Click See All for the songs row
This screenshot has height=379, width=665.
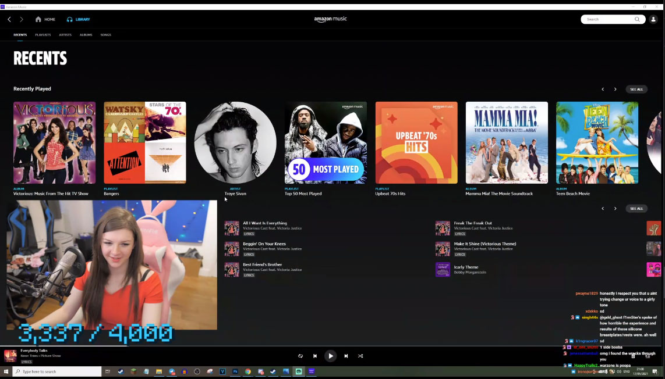(636, 208)
